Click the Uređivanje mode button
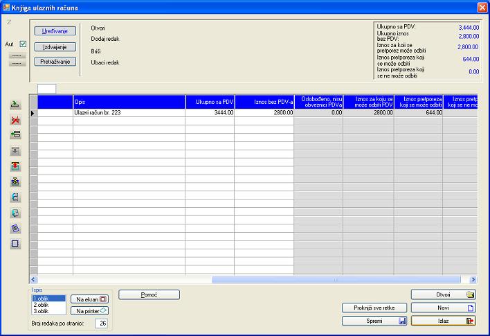Viewport: 490px width, 336px height. coord(53,31)
